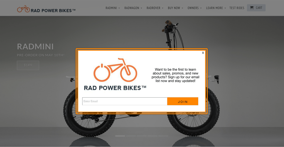
Task: Click the bike logo in the header
Action: coord(23,9)
